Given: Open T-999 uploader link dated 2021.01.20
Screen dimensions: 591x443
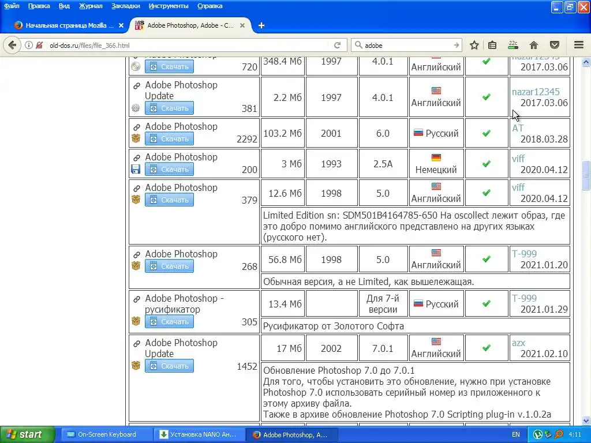Looking at the screenshot, I should tap(524, 254).
